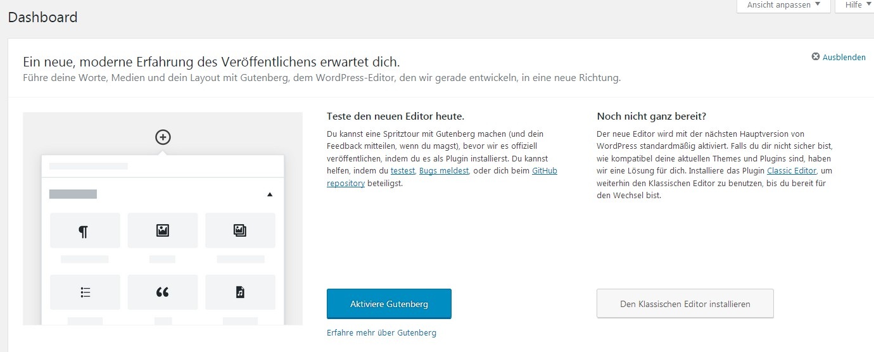Image resolution: width=874 pixels, height=352 pixels.
Task: Click the 'Teste den neuen Editor heute.' heading
Action: (x=395, y=116)
